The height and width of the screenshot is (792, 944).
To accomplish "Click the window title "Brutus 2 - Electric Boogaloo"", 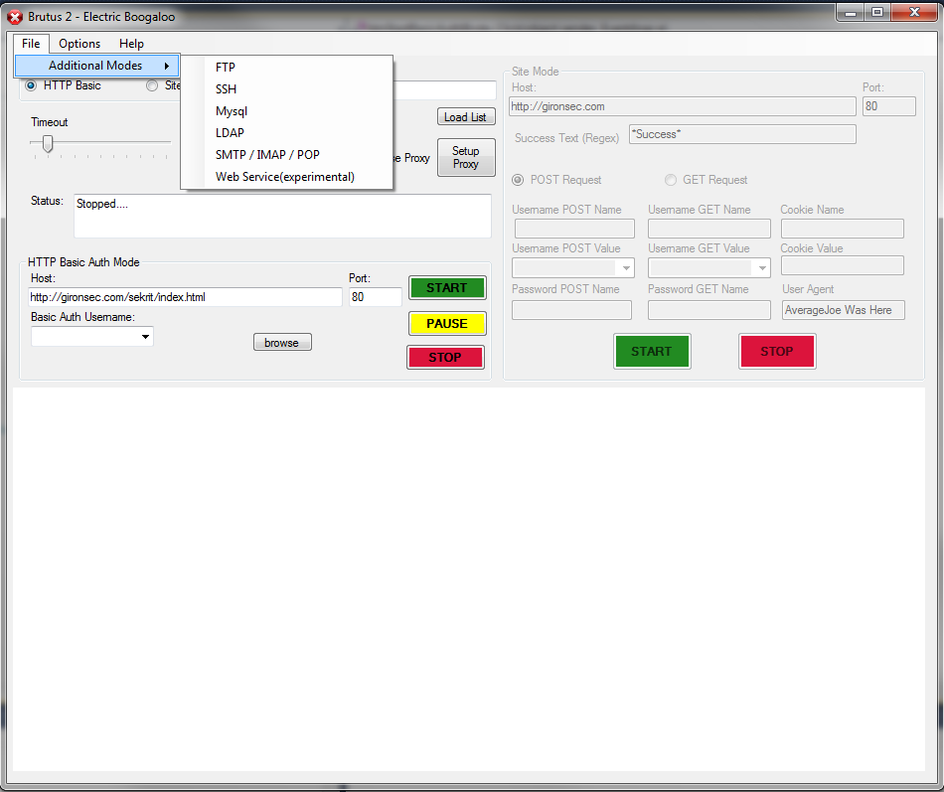I will (x=101, y=17).
